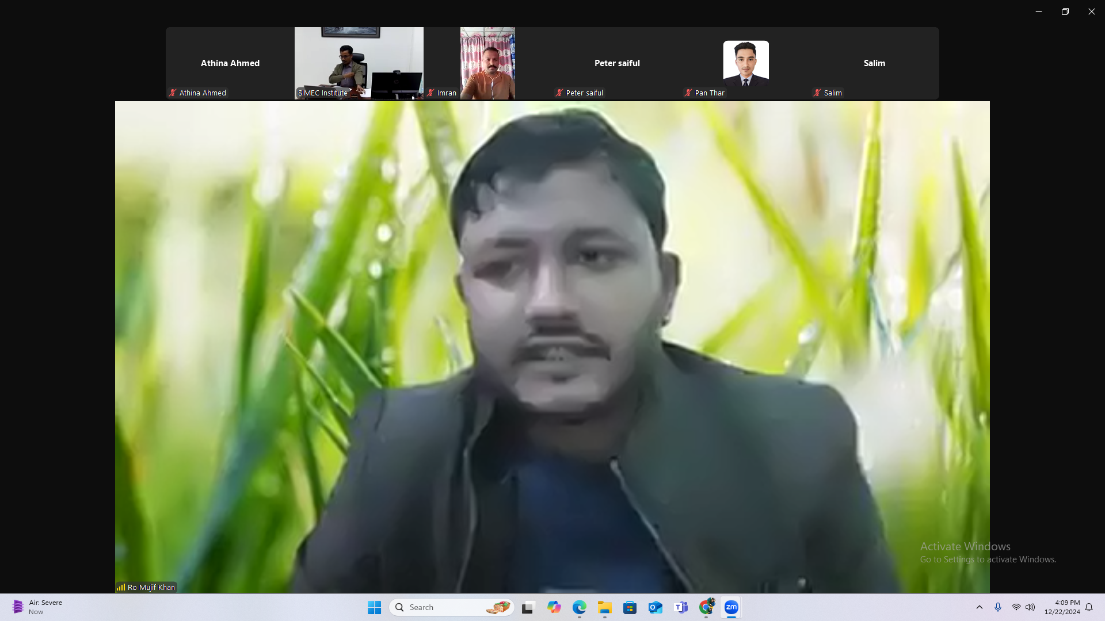Open Outlook from the taskbar
The image size is (1105, 621).
655,607
